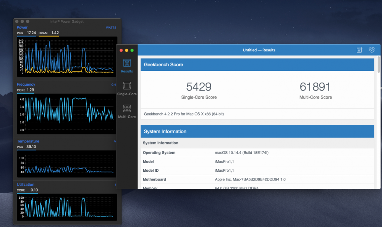The width and height of the screenshot is (382, 227).
Task: Click the Geekbench vertical scrollbar
Action: pyautogui.click(x=378, y=65)
